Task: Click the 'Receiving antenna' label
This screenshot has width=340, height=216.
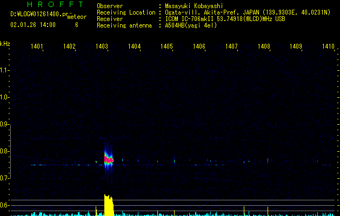Action: click(x=124, y=25)
